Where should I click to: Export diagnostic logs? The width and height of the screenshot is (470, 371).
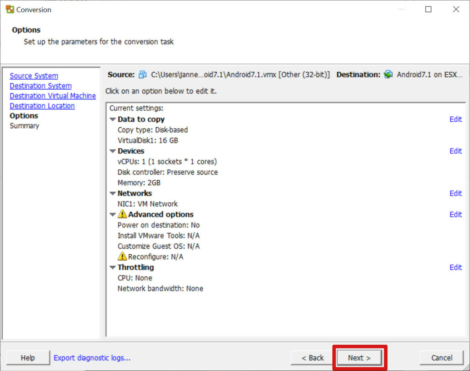92,358
